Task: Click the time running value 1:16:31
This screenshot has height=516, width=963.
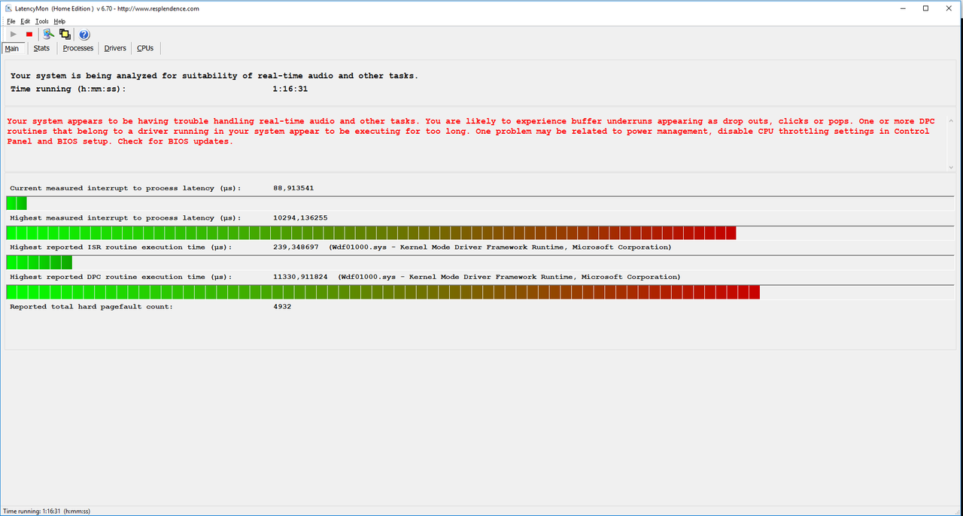Action: pos(290,89)
